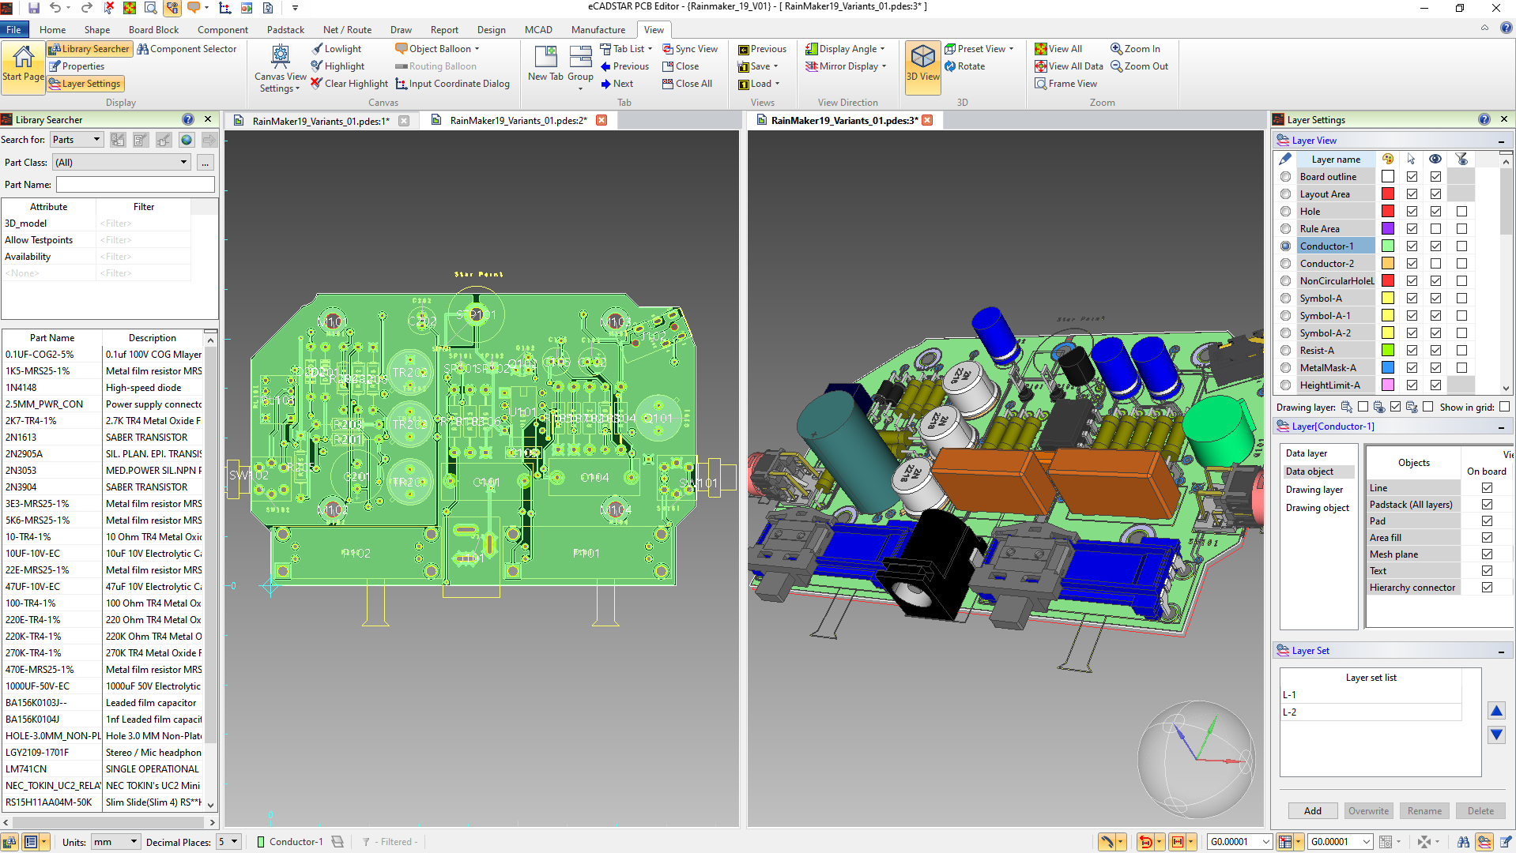Toggle Mesh plane on-board checkbox
The height and width of the screenshot is (853, 1516).
1487,554
